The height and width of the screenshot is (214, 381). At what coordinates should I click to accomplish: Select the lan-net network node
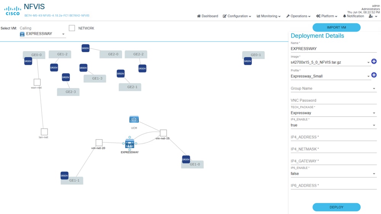(44, 132)
